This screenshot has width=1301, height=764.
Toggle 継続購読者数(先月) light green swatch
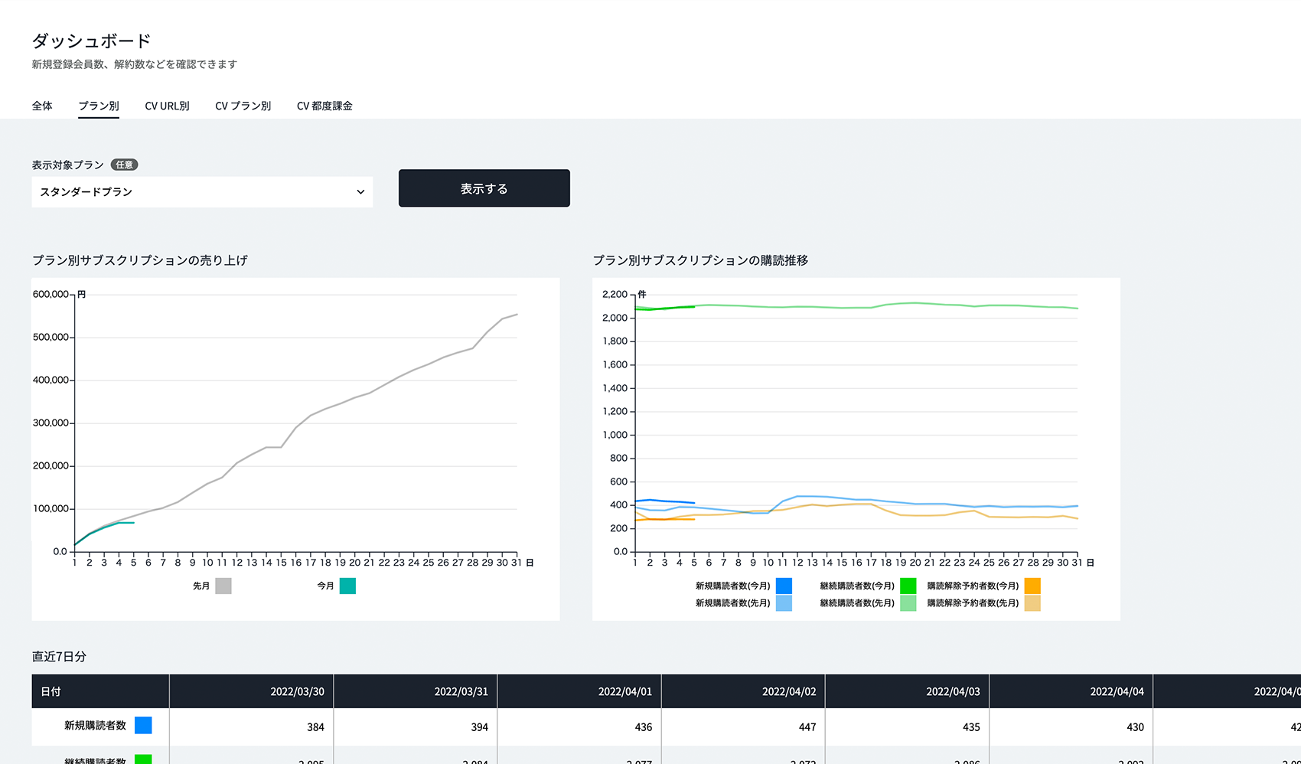(908, 603)
